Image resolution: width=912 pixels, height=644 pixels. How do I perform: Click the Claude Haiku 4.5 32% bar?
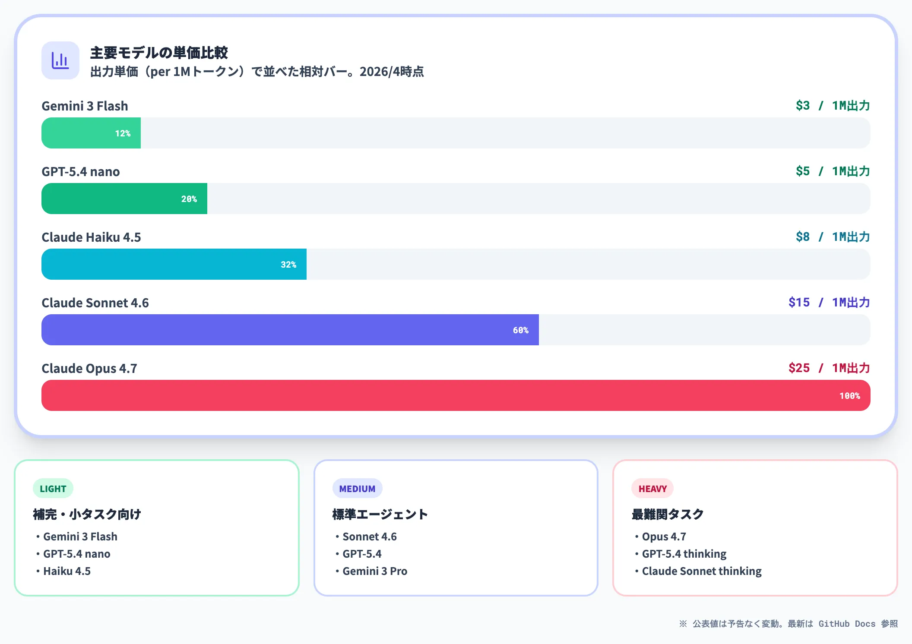click(x=174, y=264)
